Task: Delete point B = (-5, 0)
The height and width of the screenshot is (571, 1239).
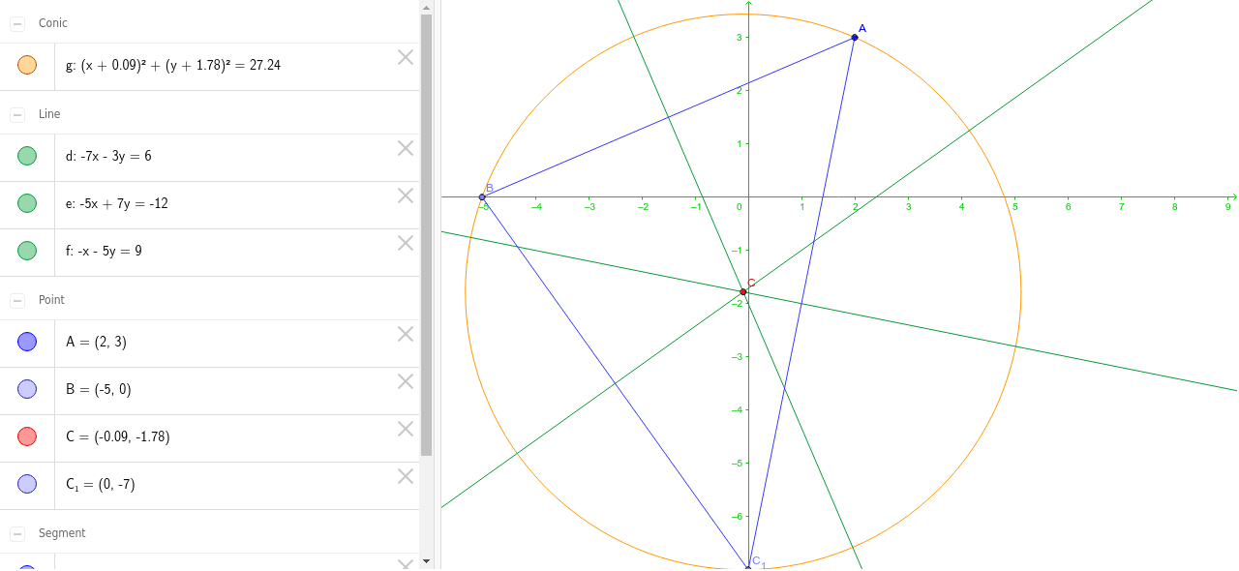Action: pos(406,381)
